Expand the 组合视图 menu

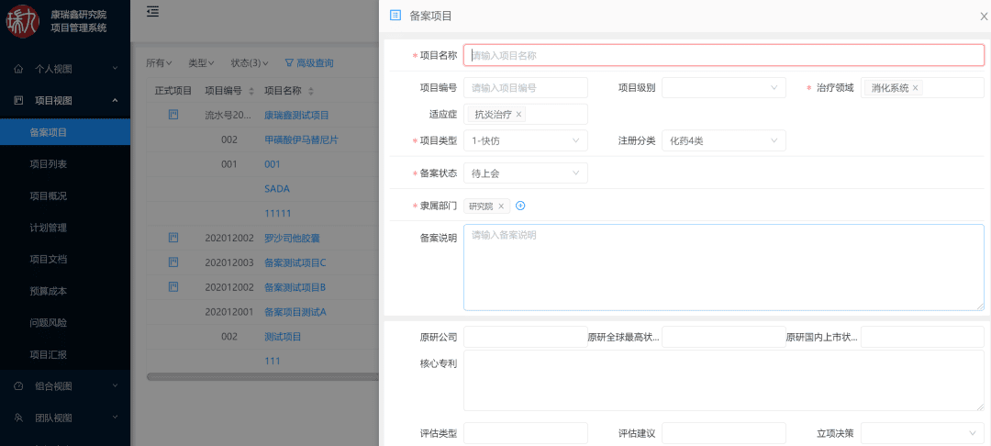tap(65, 386)
